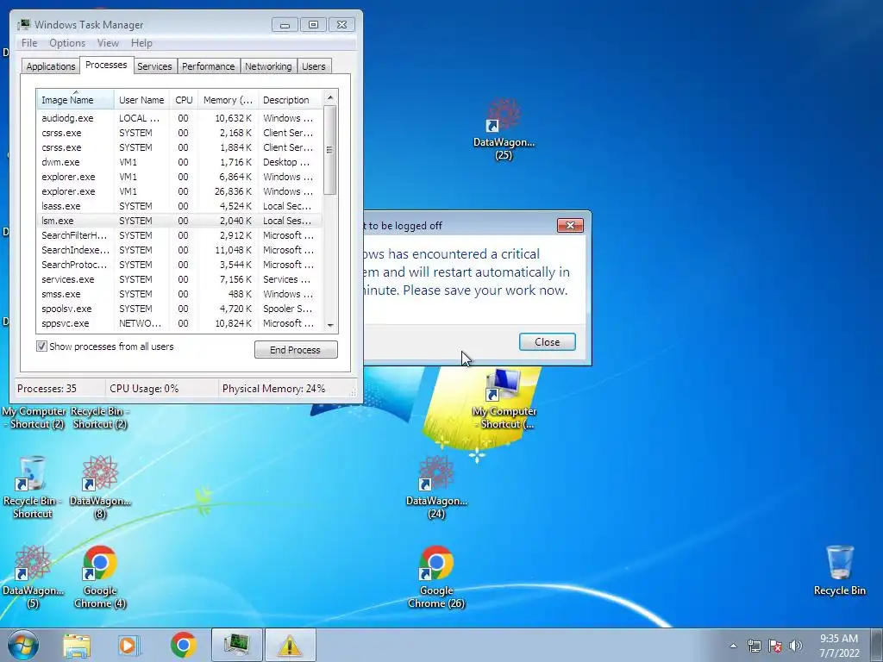Open Recycle Bin - Shortcut (2) icon
The height and width of the screenshot is (662, 883).
pos(100,418)
